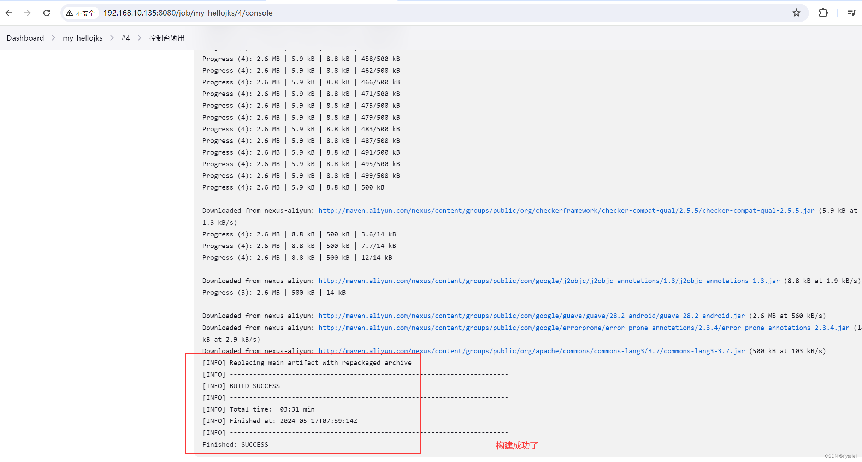Click the 控制台输出 breadcrumb
The width and height of the screenshot is (862, 462).
pyautogui.click(x=167, y=38)
